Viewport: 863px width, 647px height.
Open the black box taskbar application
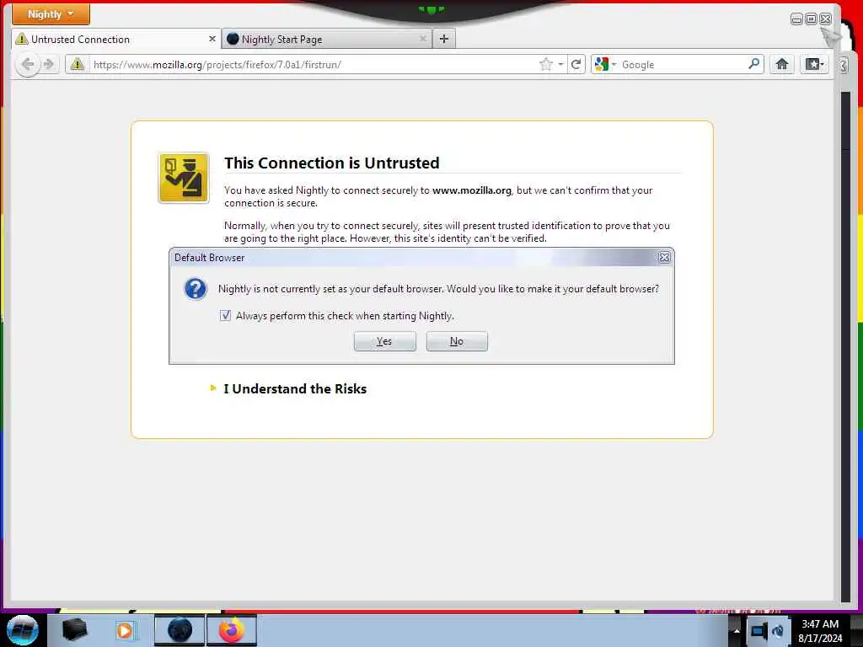tap(75, 630)
